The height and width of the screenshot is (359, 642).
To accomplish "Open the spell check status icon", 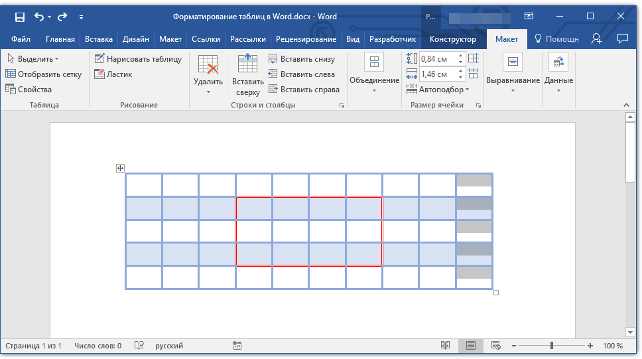I will (x=139, y=346).
